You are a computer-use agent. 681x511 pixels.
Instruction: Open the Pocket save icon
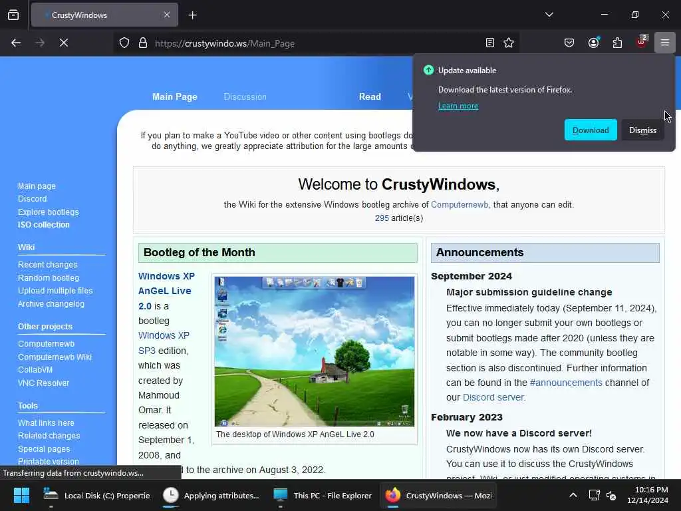[x=569, y=43]
